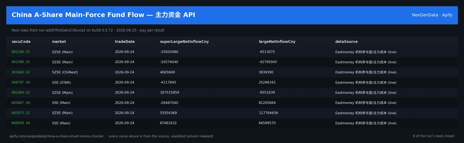Click the value 117764656
Image resolution: width=464 pixels, height=143 pixels.
tap(268, 113)
